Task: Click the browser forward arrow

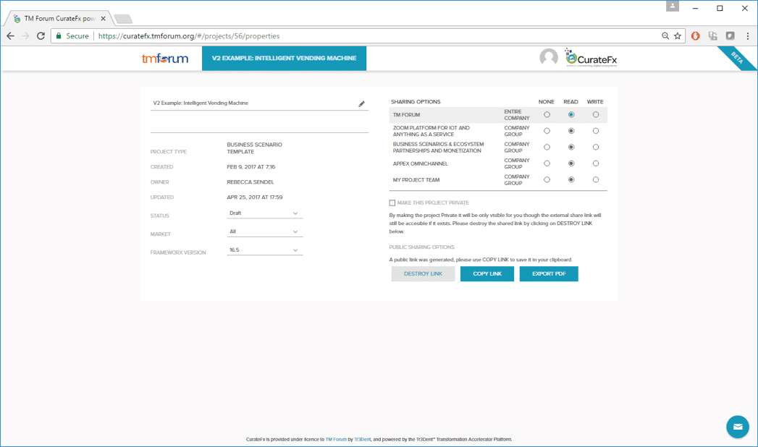Action: 25,36
